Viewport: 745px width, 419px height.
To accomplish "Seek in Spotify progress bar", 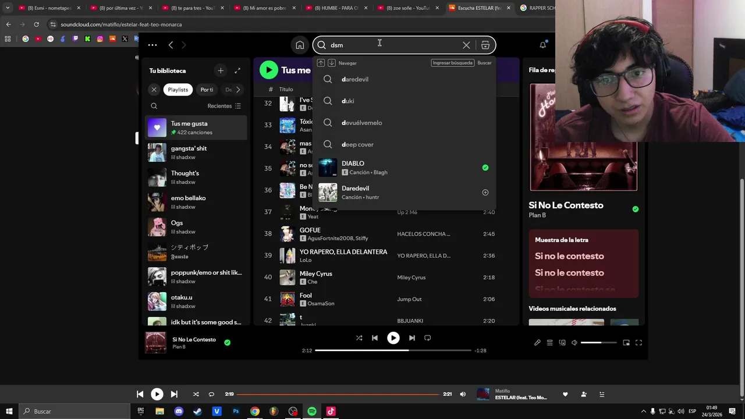I will (393, 350).
